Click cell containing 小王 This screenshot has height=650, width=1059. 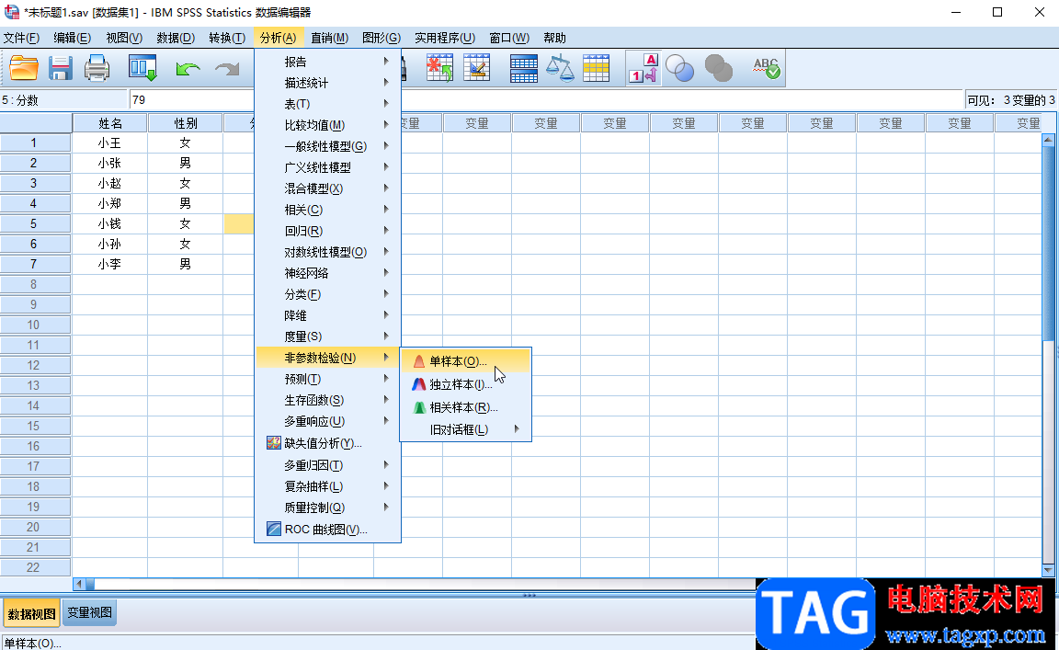pos(110,143)
